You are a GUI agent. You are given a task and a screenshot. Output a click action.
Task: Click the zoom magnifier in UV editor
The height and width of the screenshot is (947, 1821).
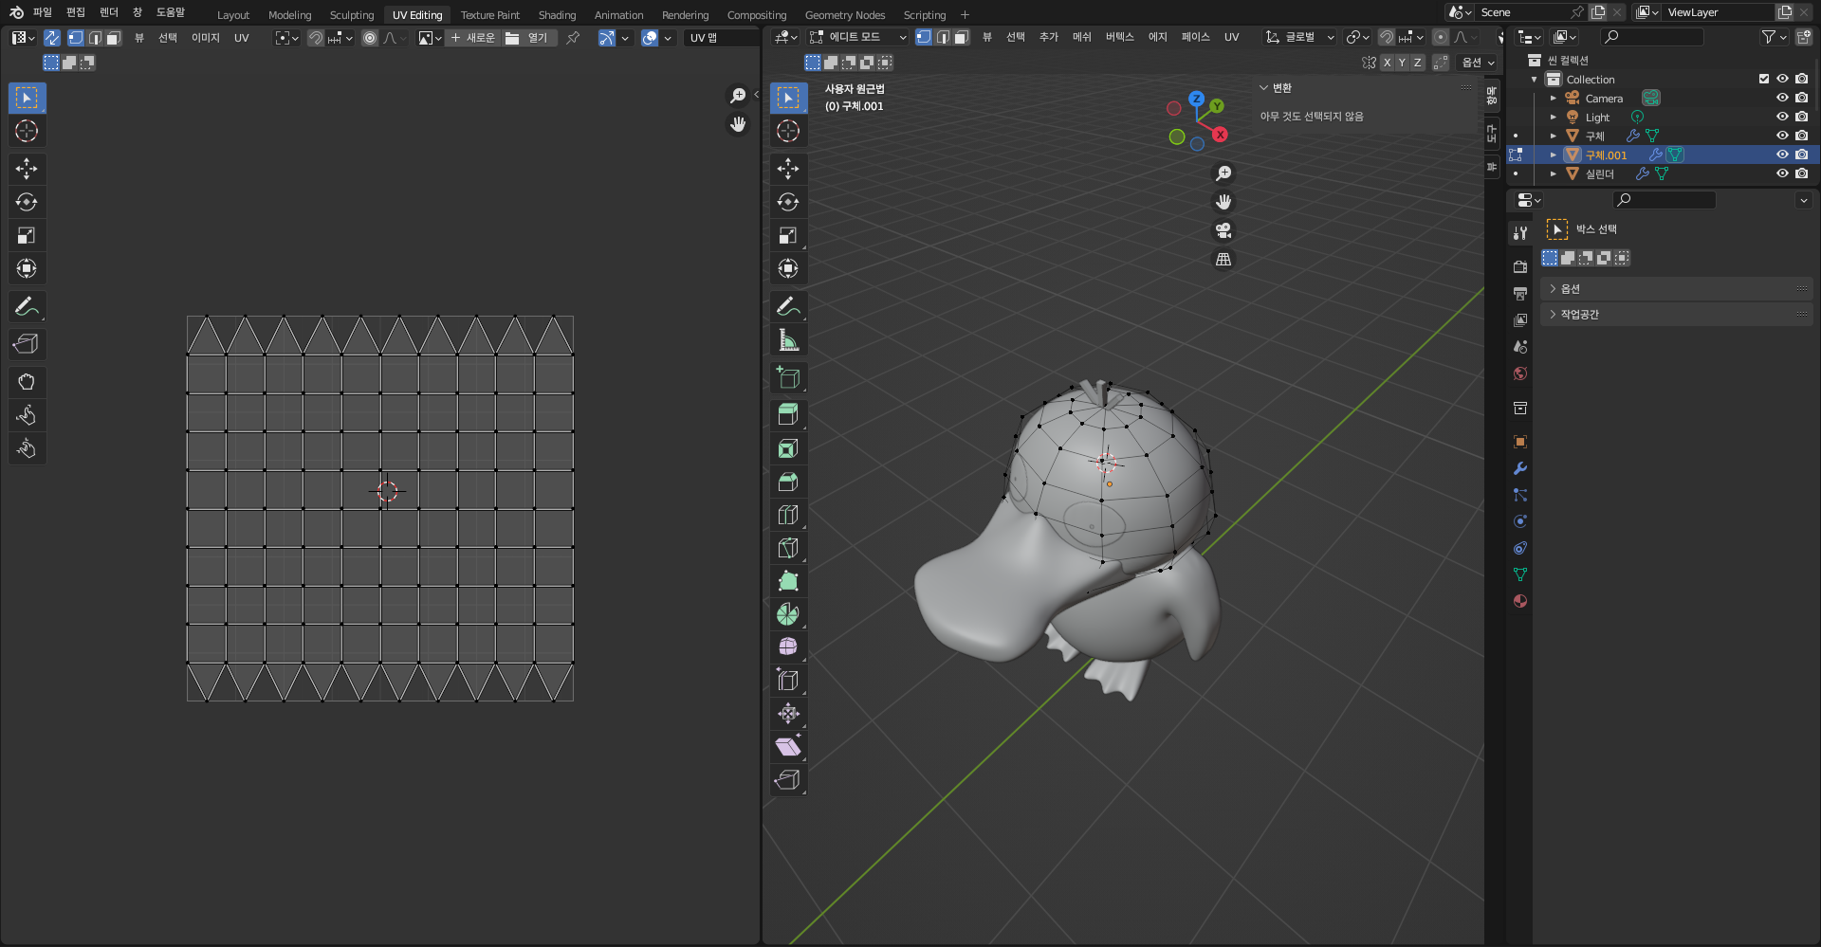[x=738, y=96]
